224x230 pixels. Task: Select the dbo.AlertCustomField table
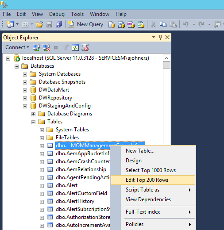[81, 193]
